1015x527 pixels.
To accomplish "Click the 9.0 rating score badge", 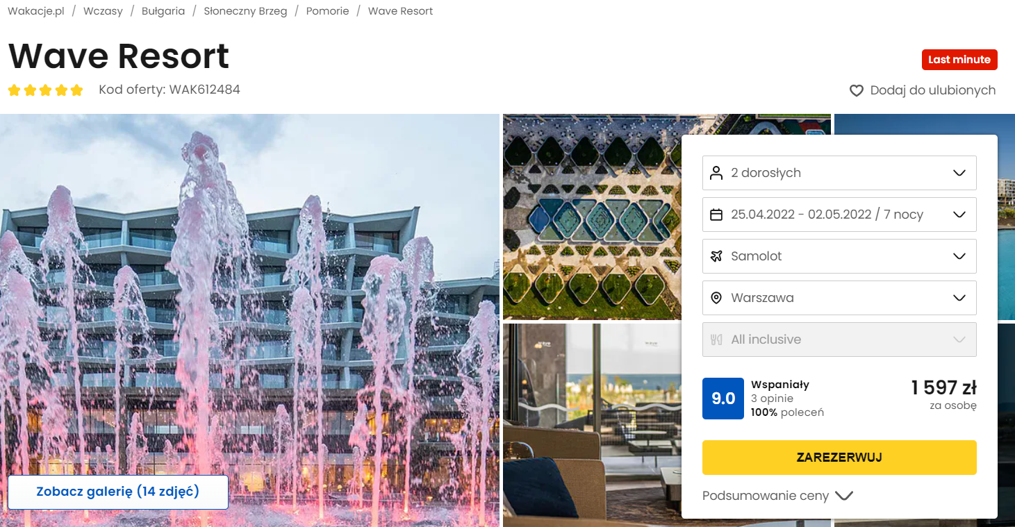I will coord(723,399).
